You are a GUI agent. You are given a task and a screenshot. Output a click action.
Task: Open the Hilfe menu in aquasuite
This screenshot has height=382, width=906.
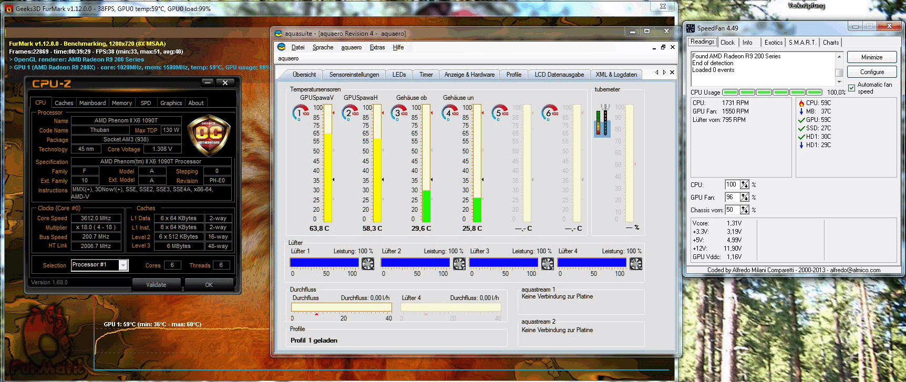398,47
